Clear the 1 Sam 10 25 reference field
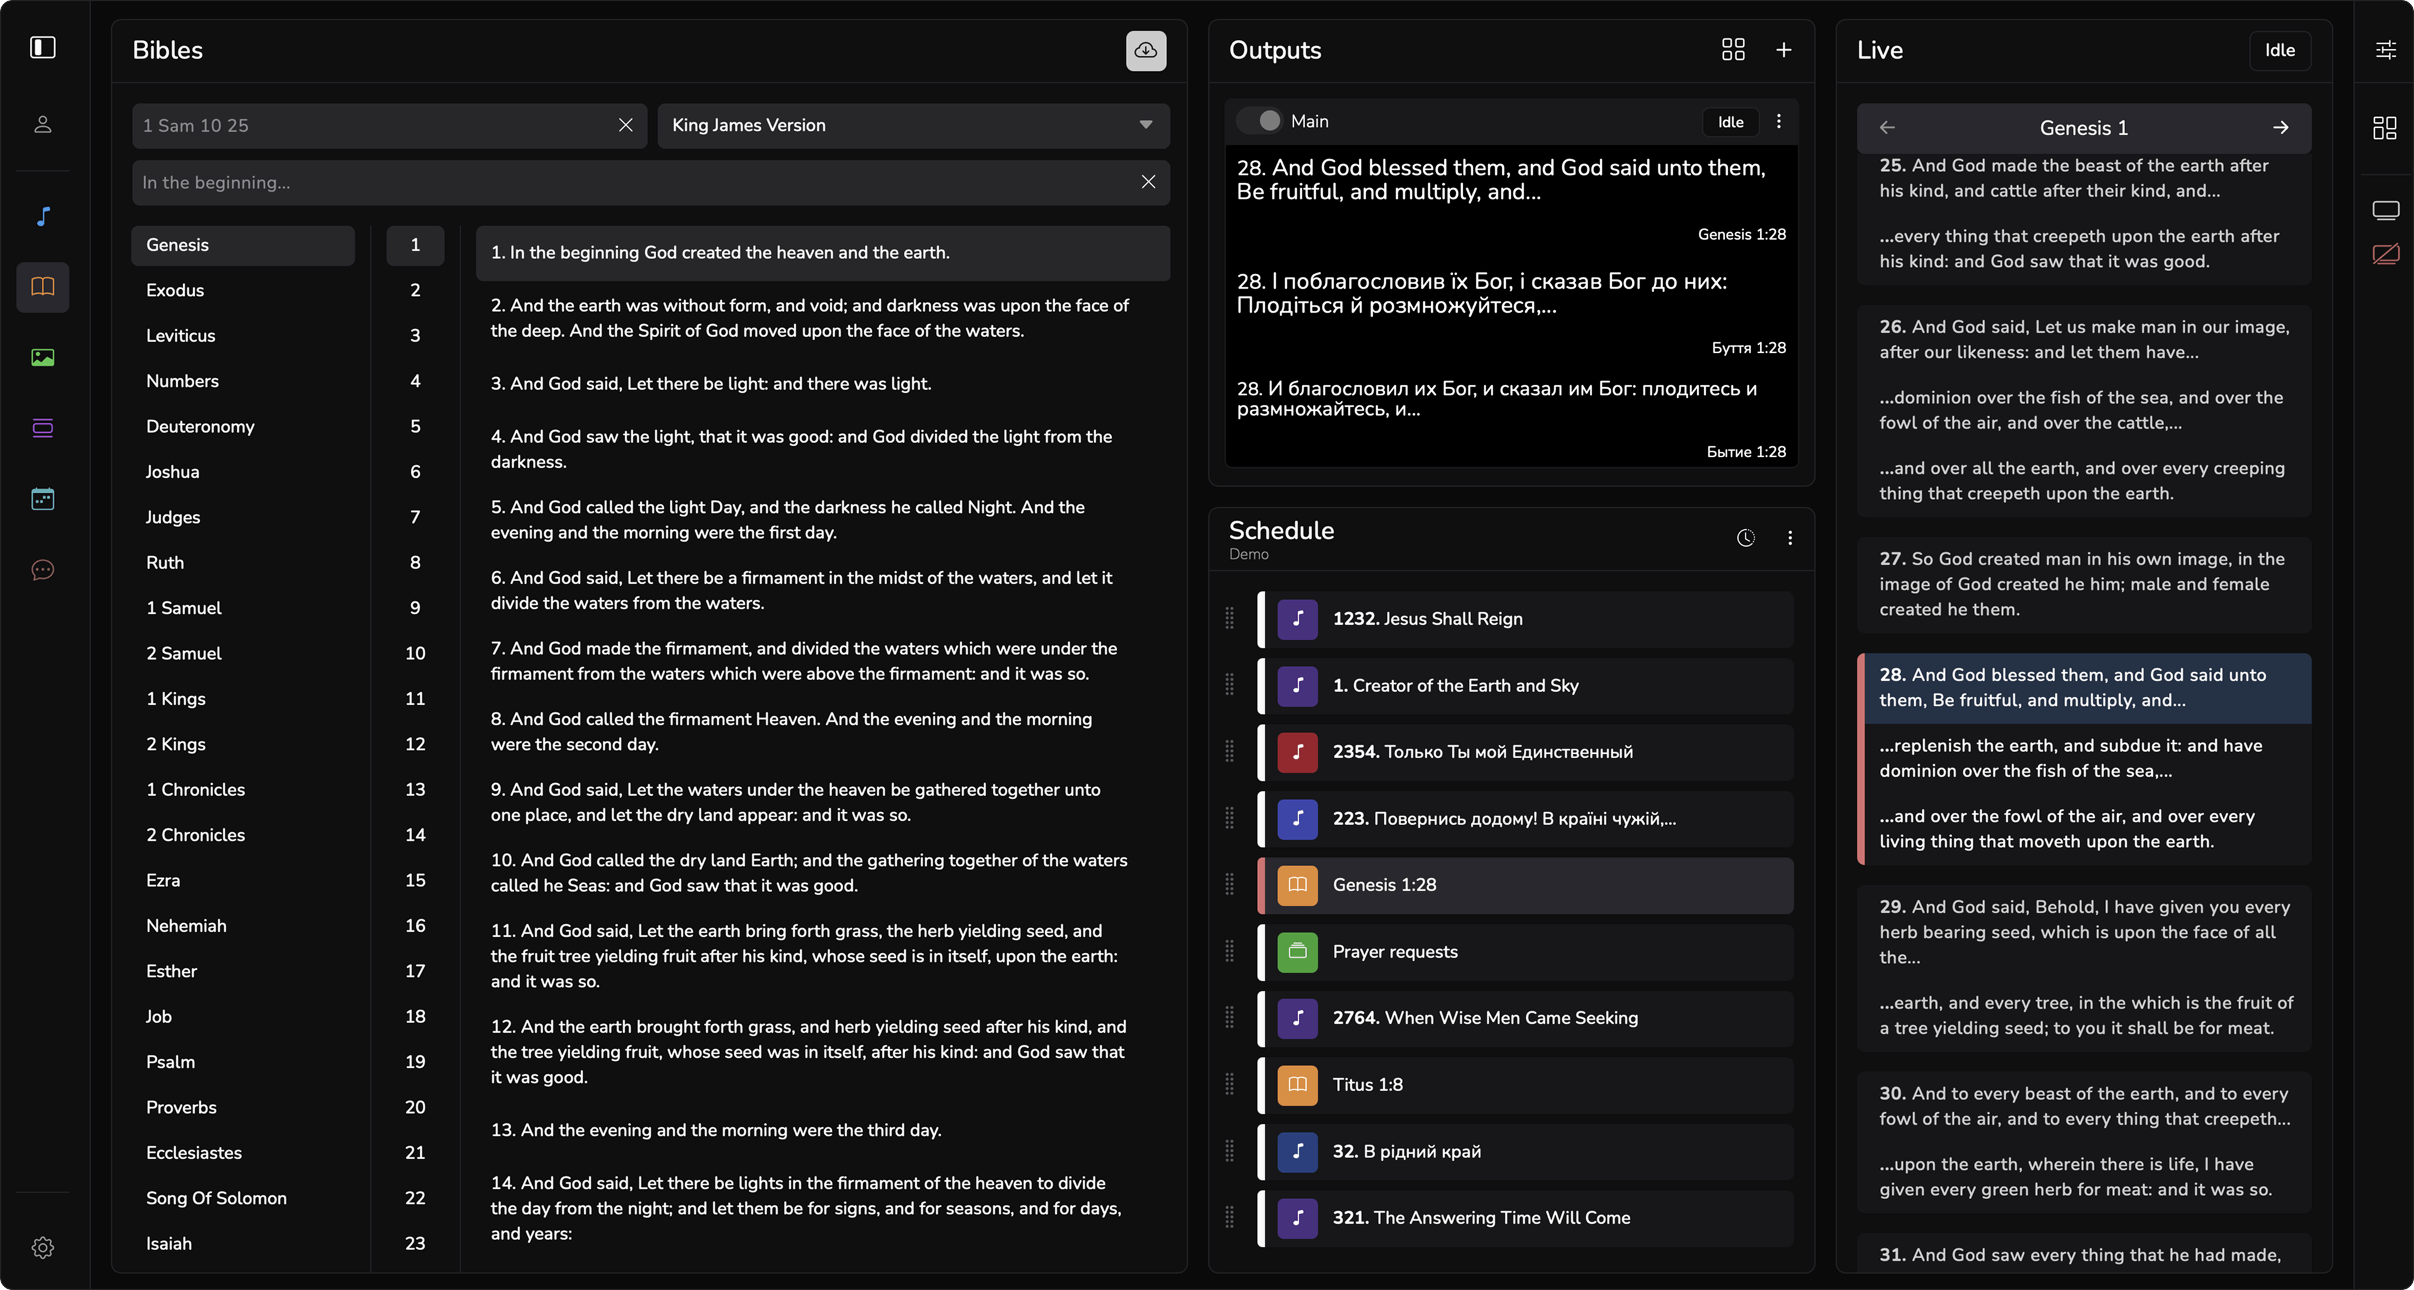Image resolution: width=2414 pixels, height=1290 pixels. click(626, 125)
